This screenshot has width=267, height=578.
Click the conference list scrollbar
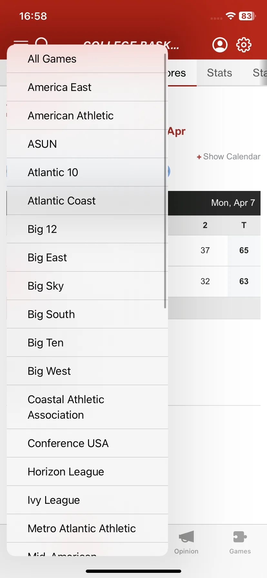(x=165, y=181)
